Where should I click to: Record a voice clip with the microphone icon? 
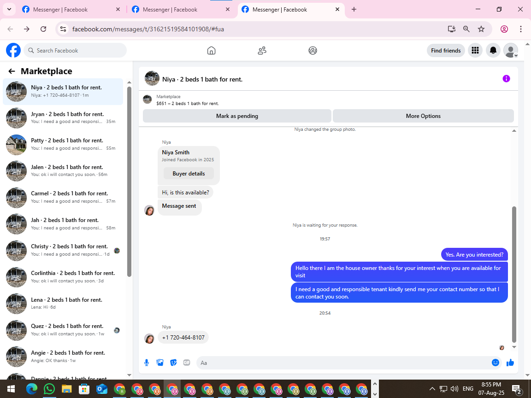147,363
